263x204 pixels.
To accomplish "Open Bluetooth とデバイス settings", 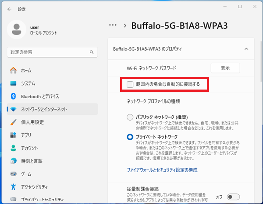I will pos(52,96).
